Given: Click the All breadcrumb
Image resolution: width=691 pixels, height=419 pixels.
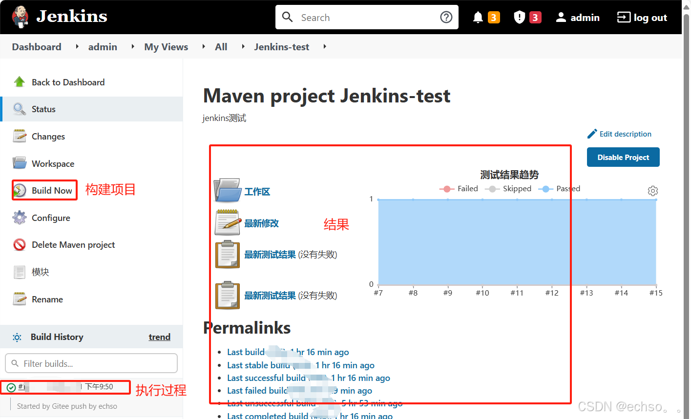Looking at the screenshot, I should 221,47.
